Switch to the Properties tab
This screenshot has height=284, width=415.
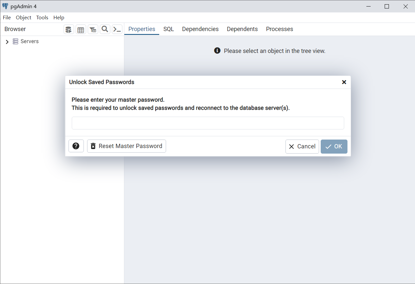tap(142, 29)
